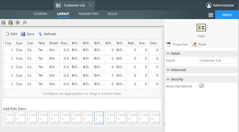Open the Rules tab in properties panel

tap(199, 44)
